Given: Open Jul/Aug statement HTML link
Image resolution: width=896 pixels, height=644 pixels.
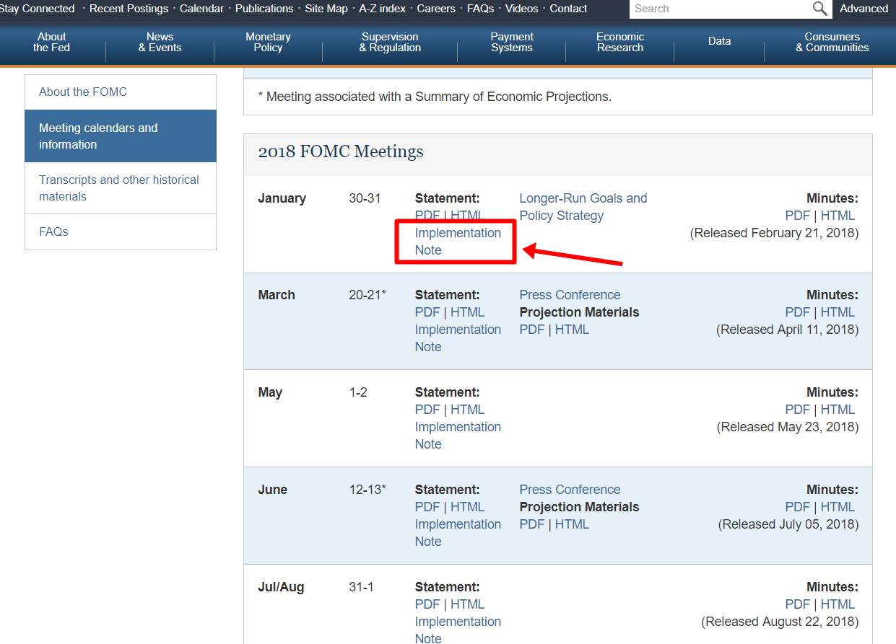Looking at the screenshot, I should 467,604.
